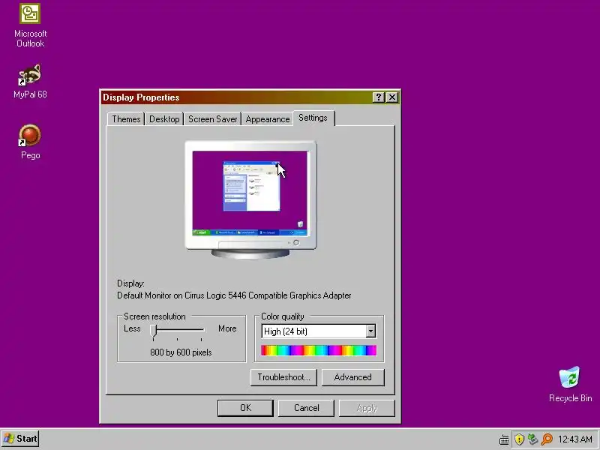The width and height of the screenshot is (600, 450).
Task: Confirm with the OK button
Action: [245, 408]
